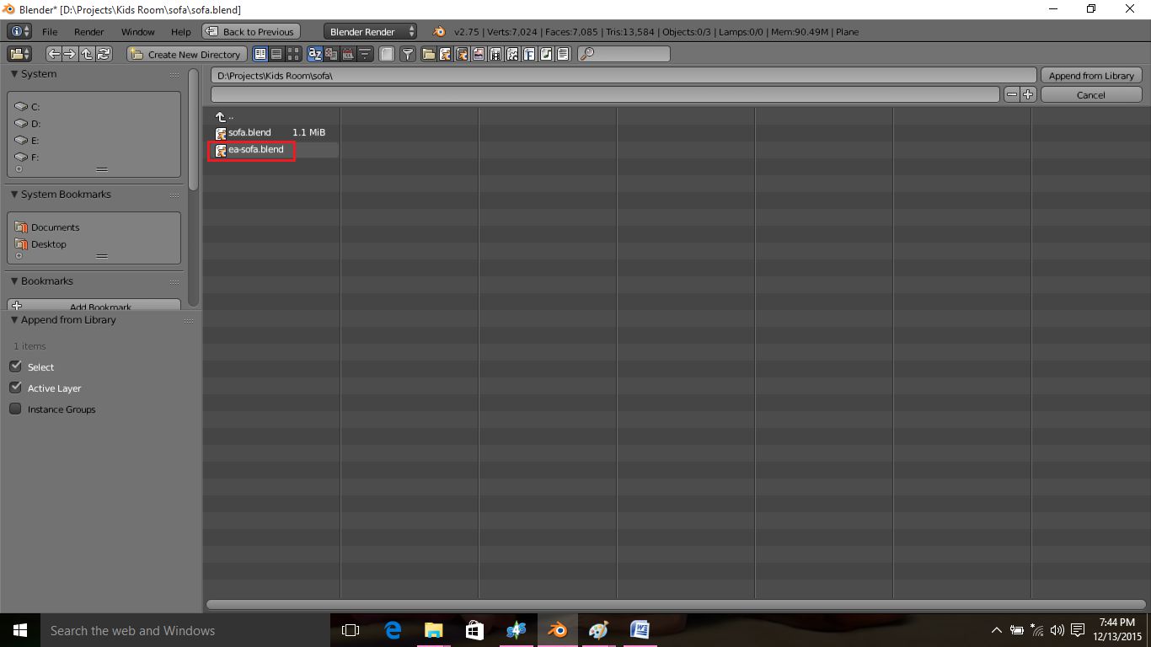The width and height of the screenshot is (1151, 647).
Task: Open the Help menu
Action: tap(181, 32)
